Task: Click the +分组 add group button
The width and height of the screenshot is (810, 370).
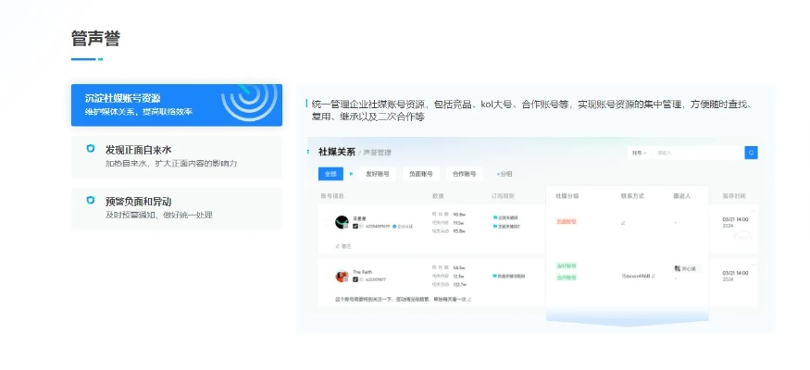Action: point(505,174)
